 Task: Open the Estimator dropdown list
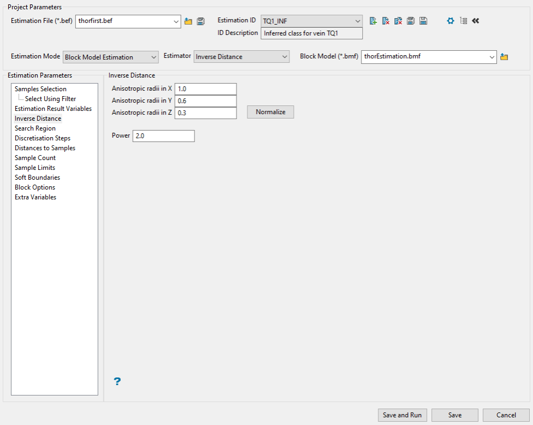284,57
